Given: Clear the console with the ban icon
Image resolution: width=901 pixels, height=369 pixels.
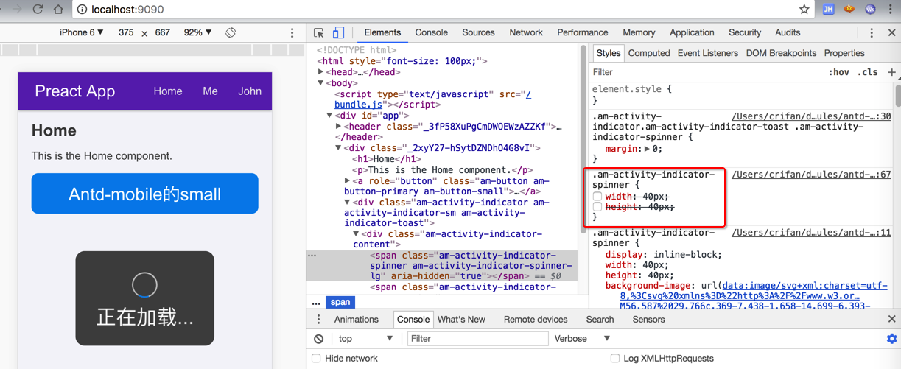Looking at the screenshot, I should pyautogui.click(x=319, y=339).
